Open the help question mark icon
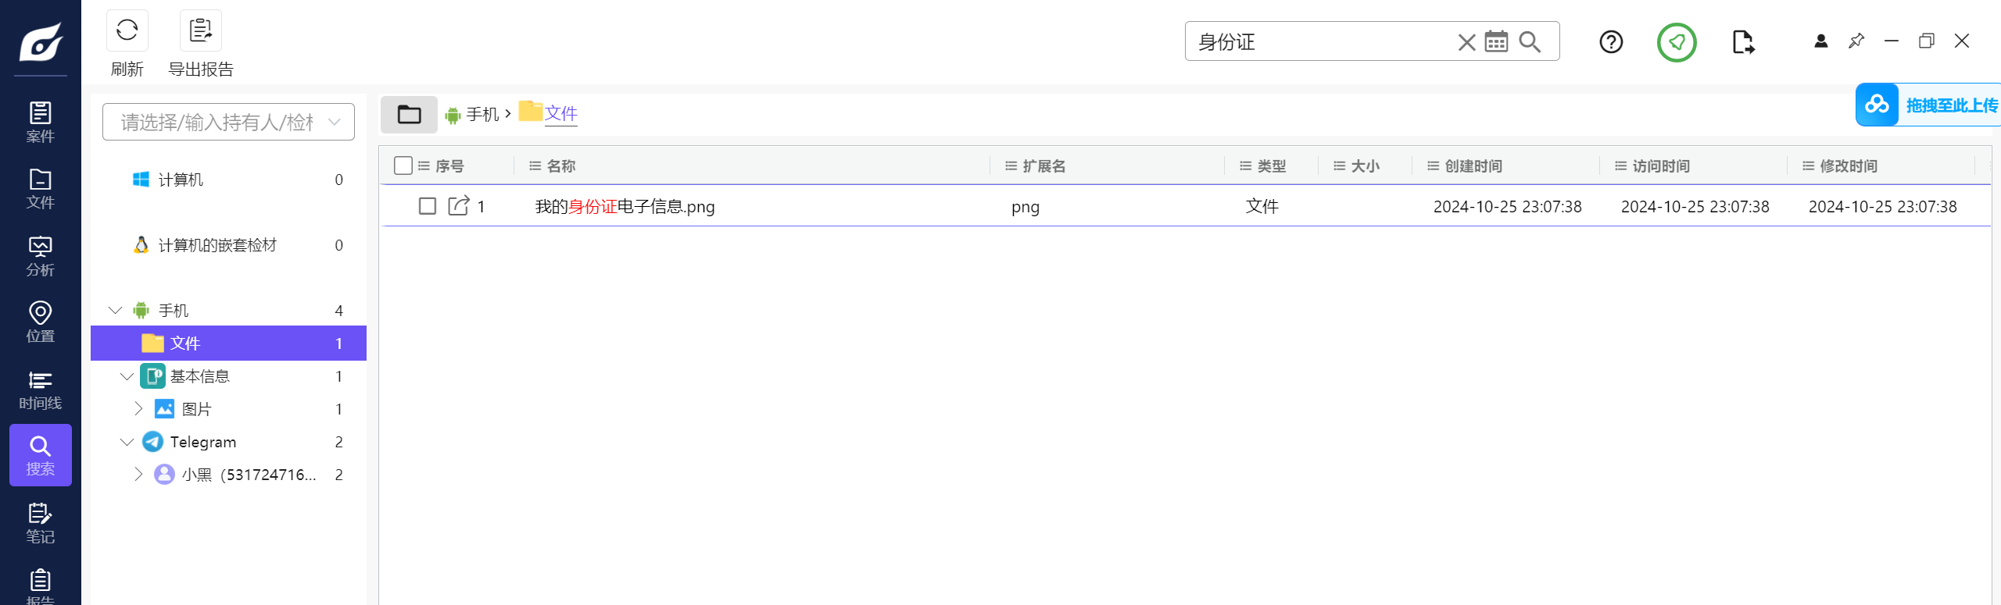Screen dimensions: 2001x605 1611,41
